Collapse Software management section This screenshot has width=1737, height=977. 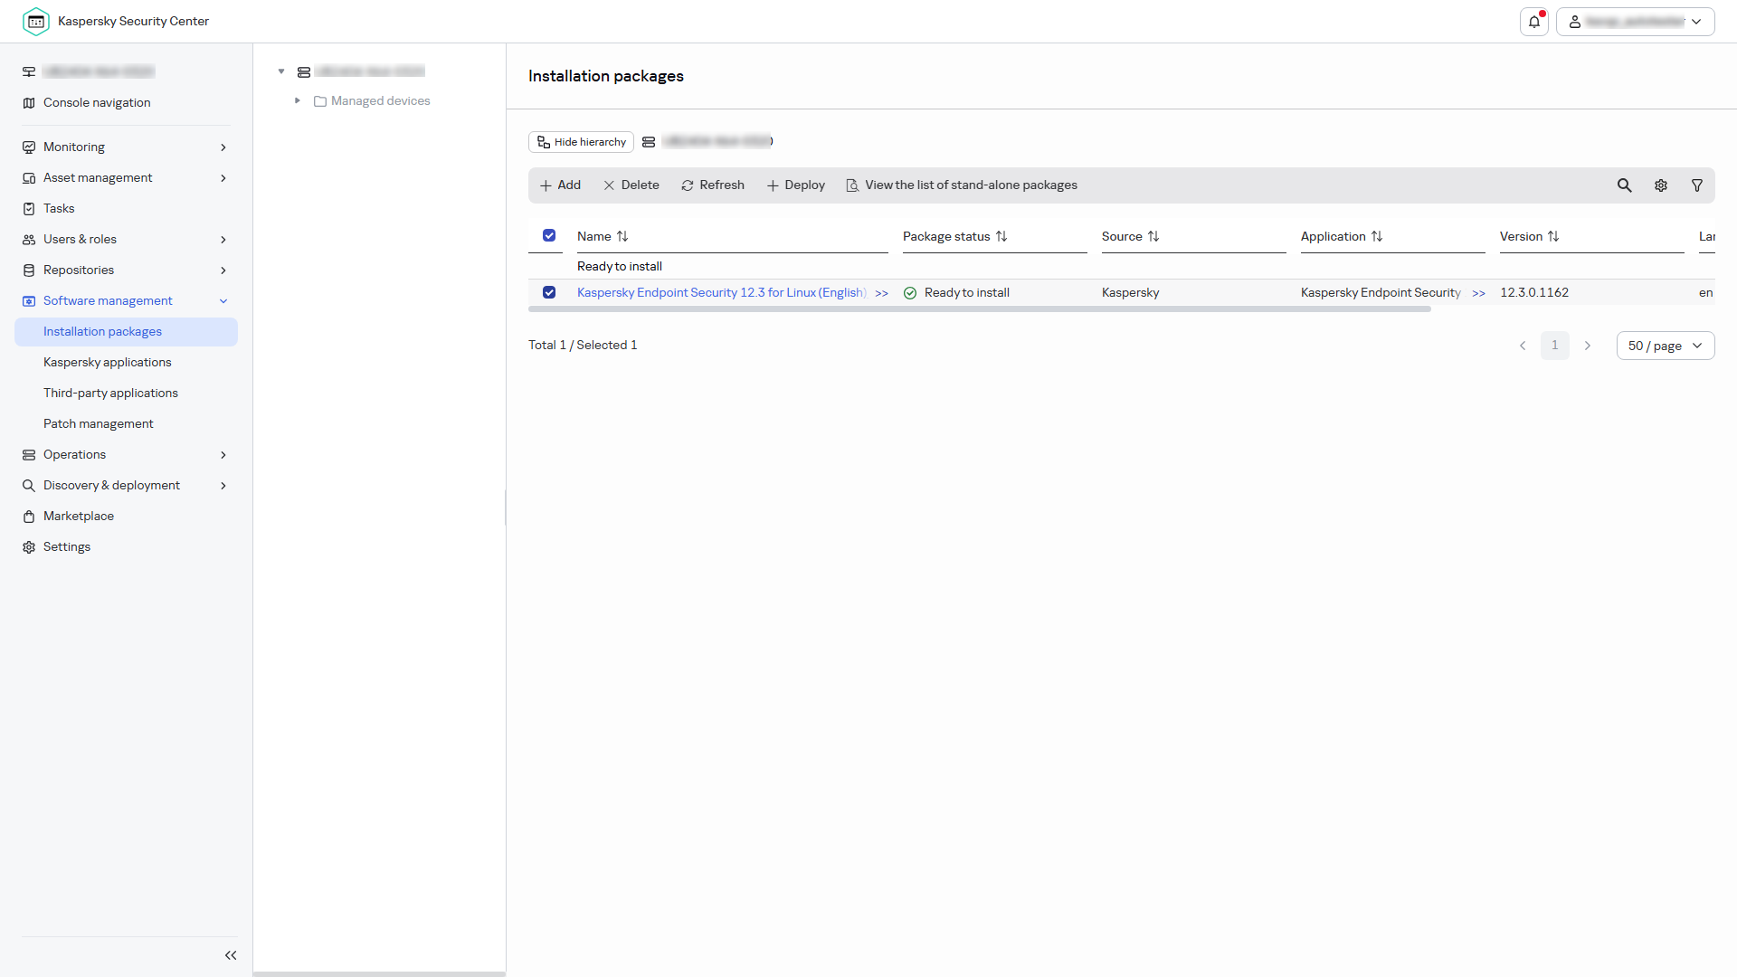click(126, 301)
